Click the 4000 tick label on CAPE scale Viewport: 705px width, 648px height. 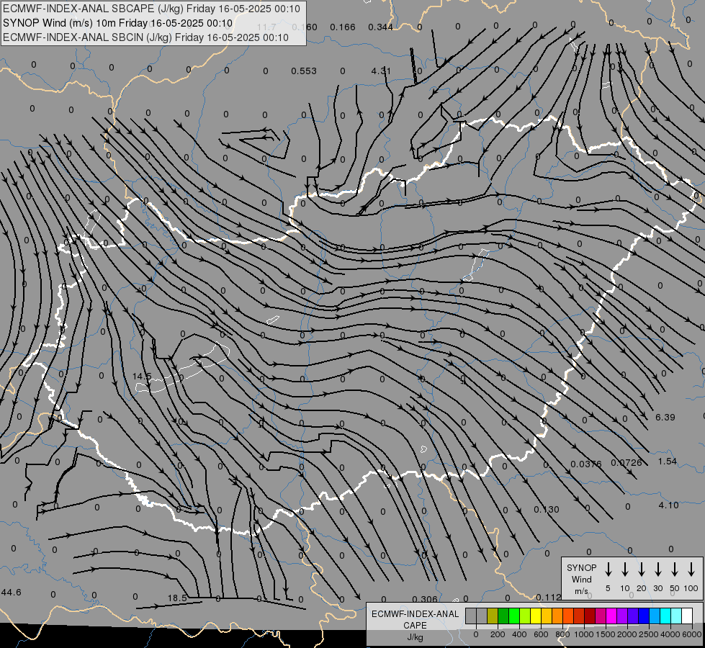pos(670,634)
